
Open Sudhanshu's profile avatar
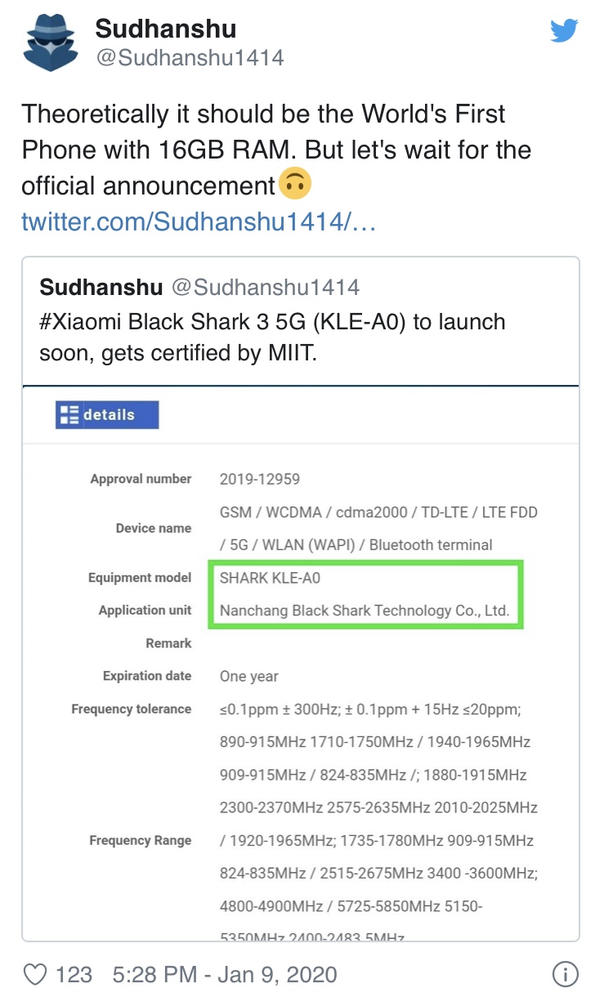pos(51,44)
